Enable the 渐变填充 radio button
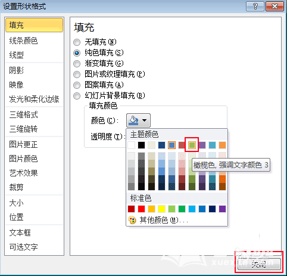Screen dimensions: 287x276 pyautogui.click(x=77, y=64)
